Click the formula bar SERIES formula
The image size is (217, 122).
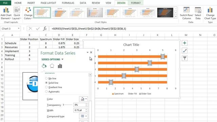[89, 28]
